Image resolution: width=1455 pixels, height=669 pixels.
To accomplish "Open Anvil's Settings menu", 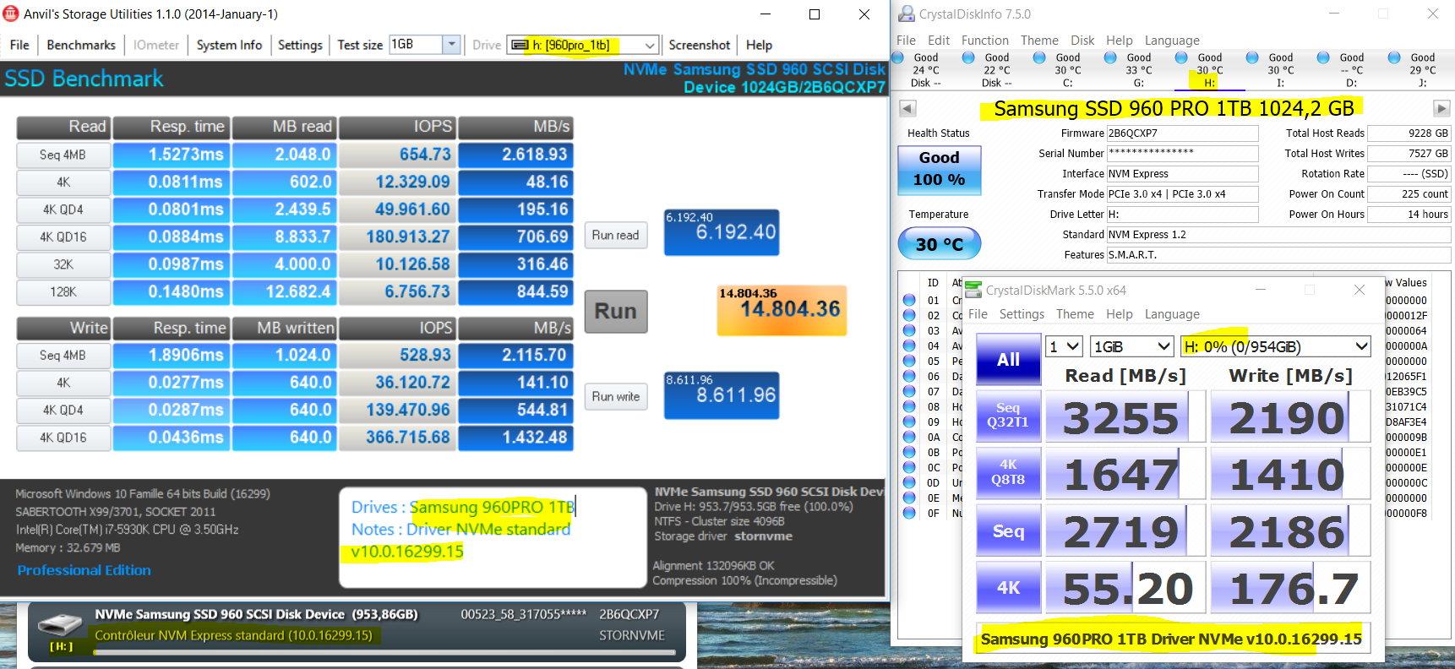I will [300, 45].
